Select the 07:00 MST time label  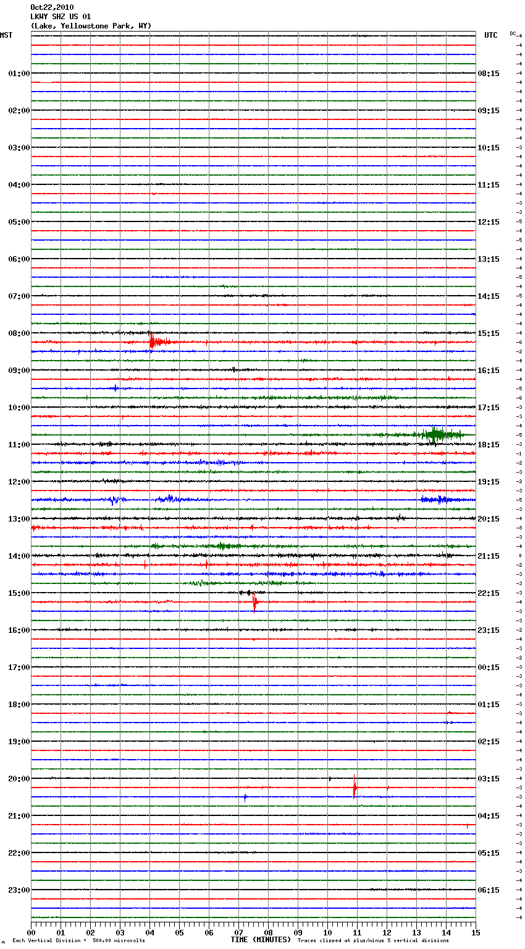19,296
